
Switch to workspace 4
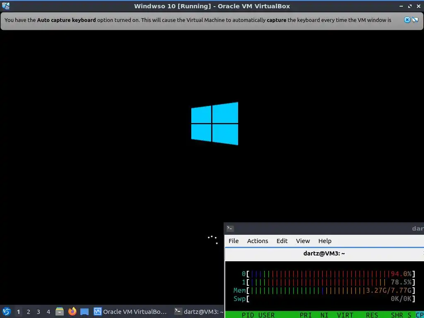pyautogui.click(x=48, y=312)
